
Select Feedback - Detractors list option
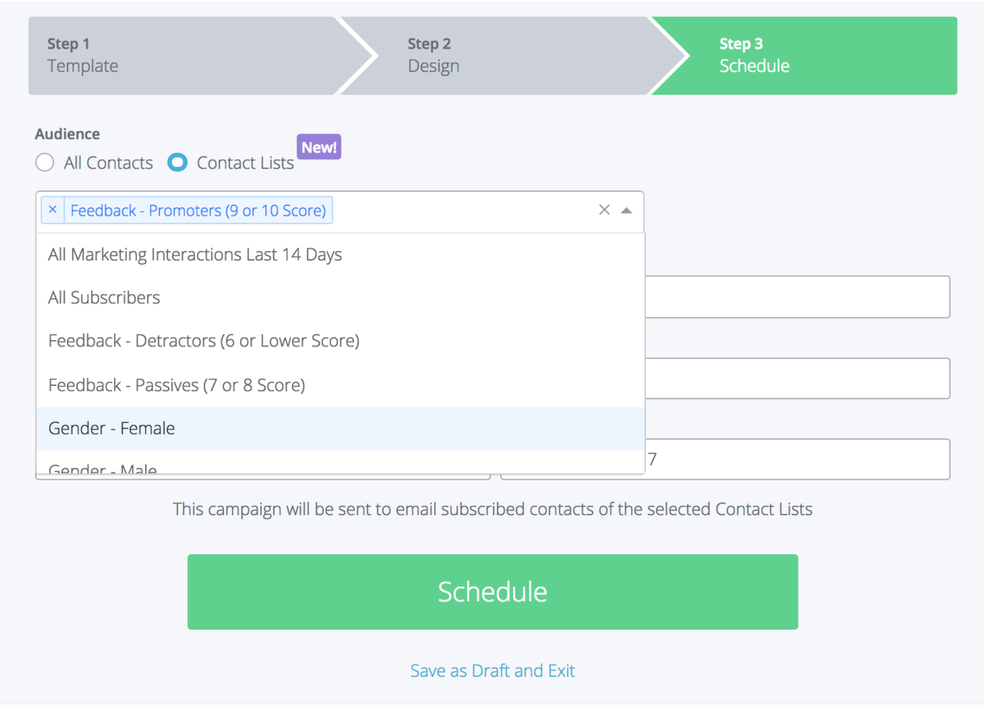[203, 341]
